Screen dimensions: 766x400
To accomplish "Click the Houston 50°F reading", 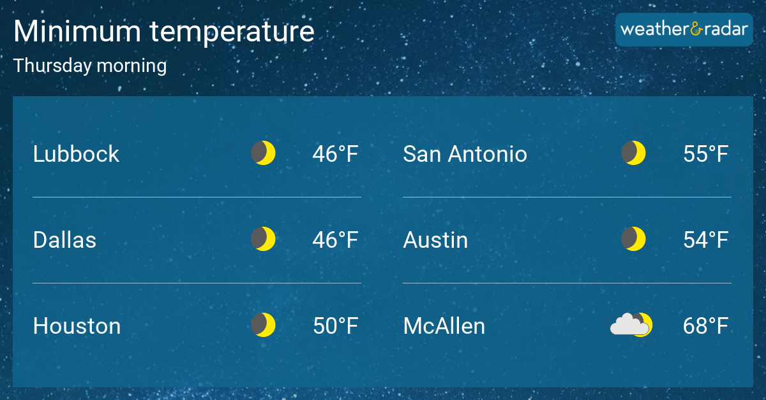I will pos(335,326).
